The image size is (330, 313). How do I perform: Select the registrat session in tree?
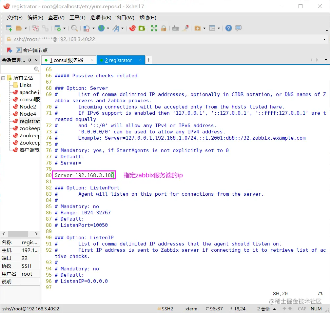click(26, 121)
